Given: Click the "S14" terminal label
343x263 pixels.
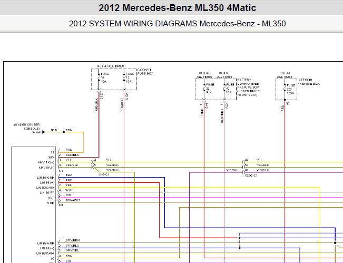Looking at the screenshot, I should pyautogui.click(x=207, y=106).
